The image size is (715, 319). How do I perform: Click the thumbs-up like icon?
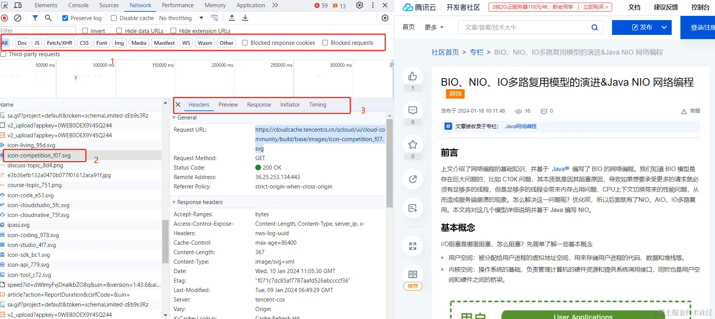pyautogui.click(x=413, y=76)
